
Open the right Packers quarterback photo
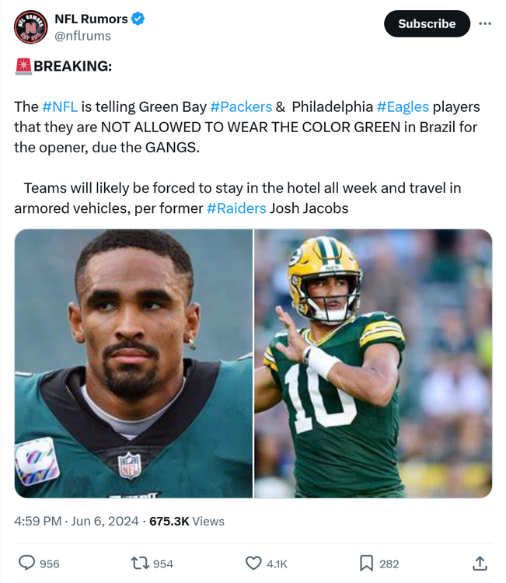[x=373, y=363]
